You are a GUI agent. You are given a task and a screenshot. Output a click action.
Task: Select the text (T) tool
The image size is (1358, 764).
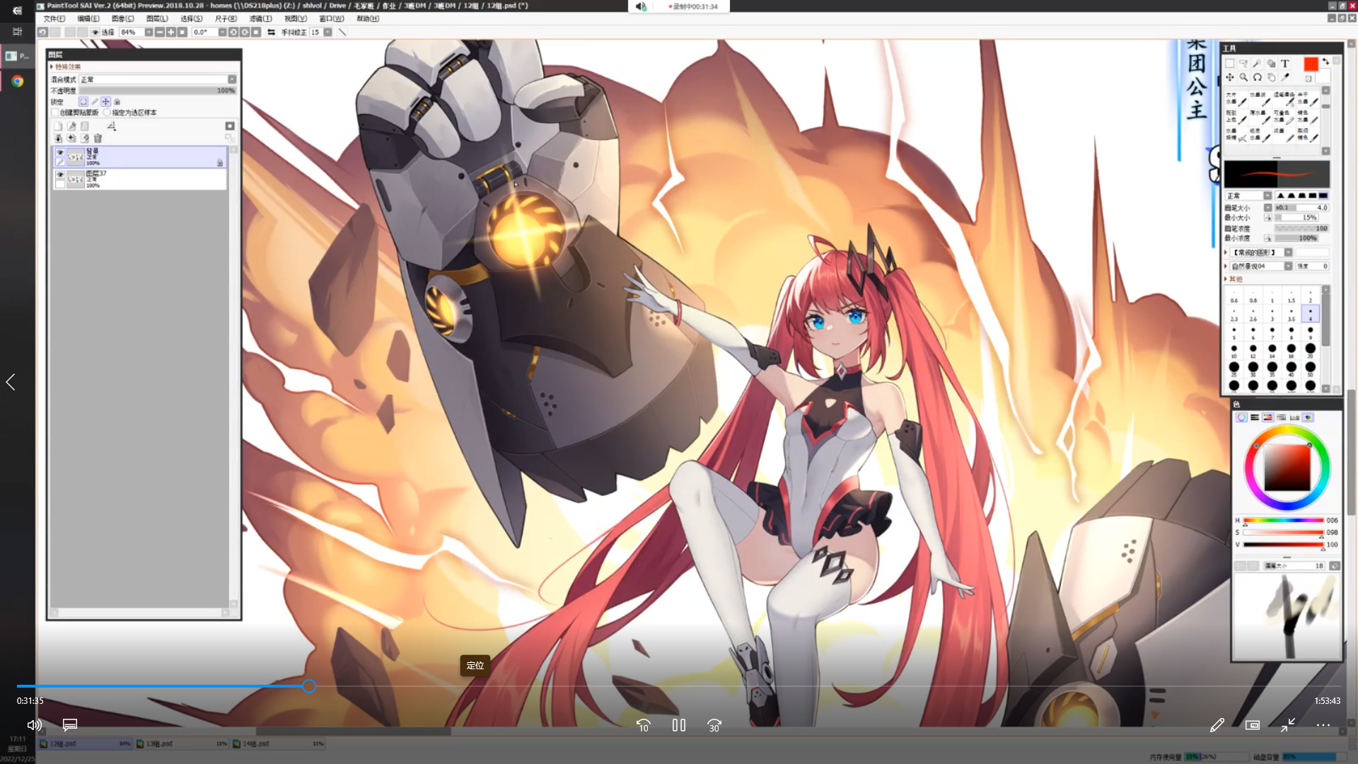pos(1285,63)
